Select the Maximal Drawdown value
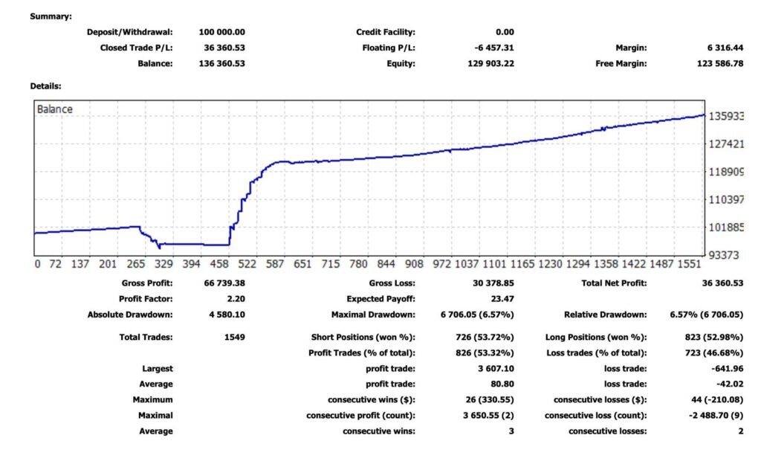 coord(477,315)
